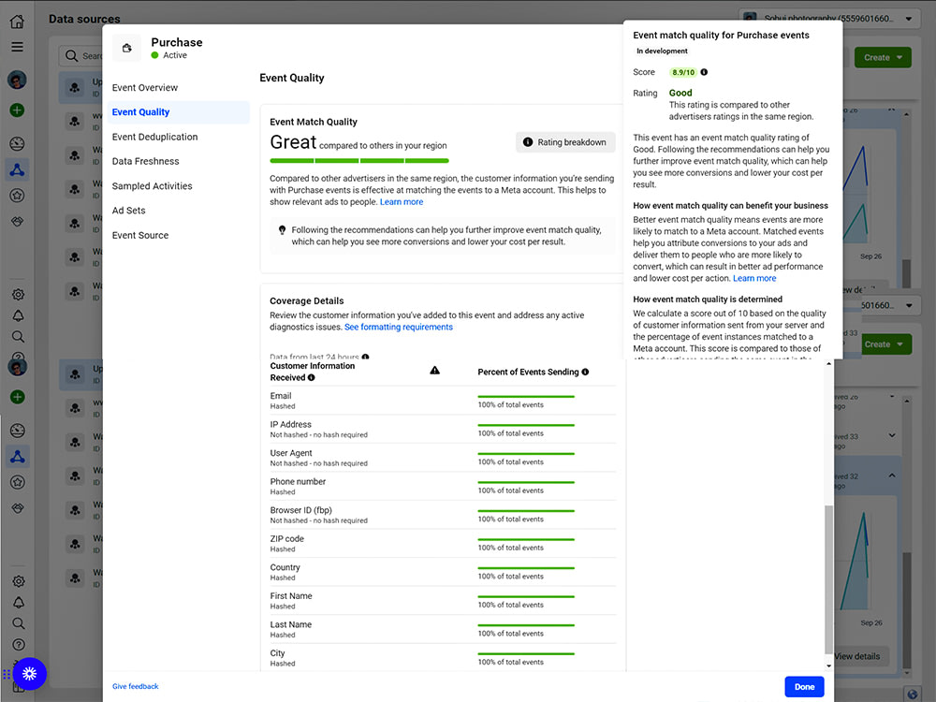The height and width of the screenshot is (702, 936).
Task: Open Data Freshness section
Action: tap(146, 161)
